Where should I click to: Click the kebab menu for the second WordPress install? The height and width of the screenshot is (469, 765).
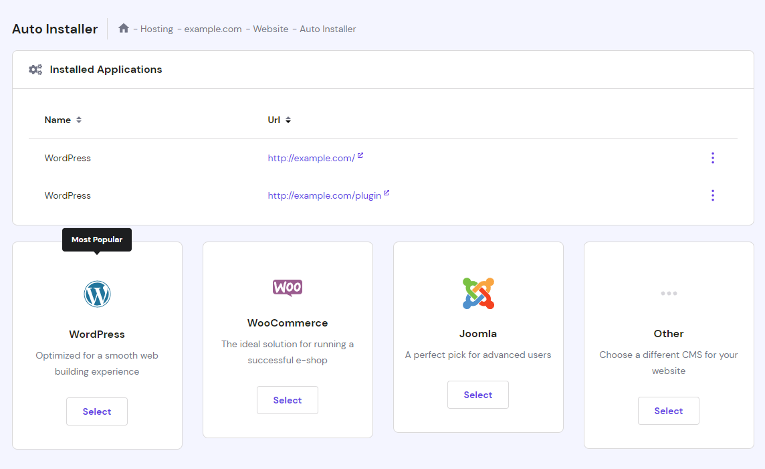pos(713,195)
